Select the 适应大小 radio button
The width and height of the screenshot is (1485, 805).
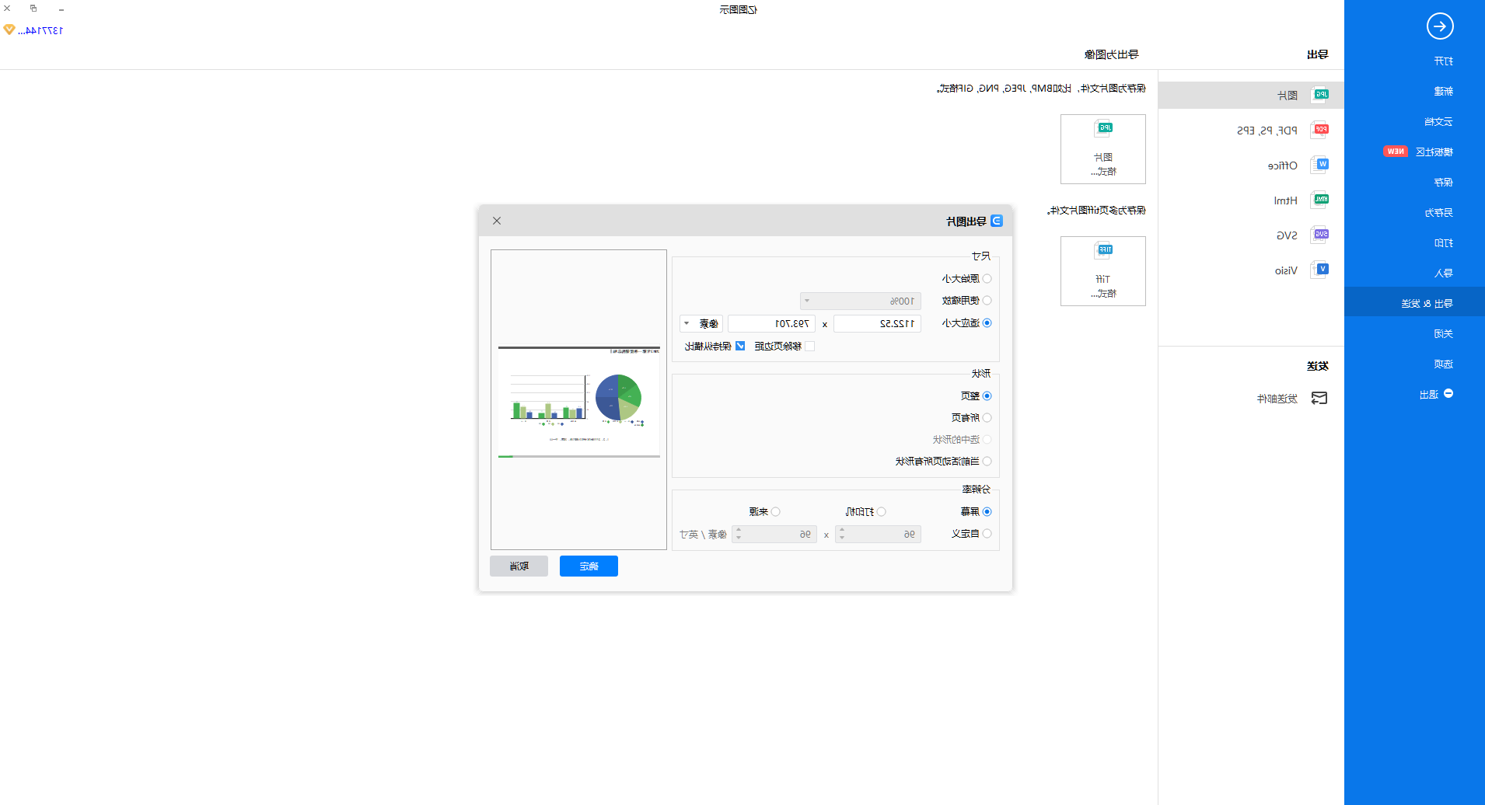987,322
